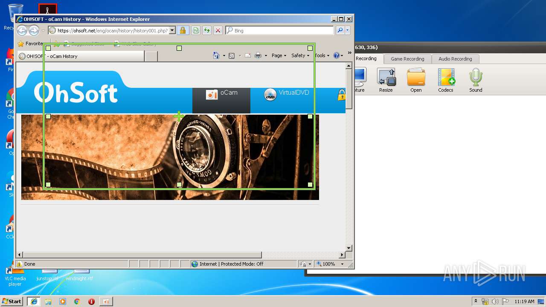Click the compatibility view icon
This screenshot has height=307, width=546.
pyautogui.click(x=195, y=30)
